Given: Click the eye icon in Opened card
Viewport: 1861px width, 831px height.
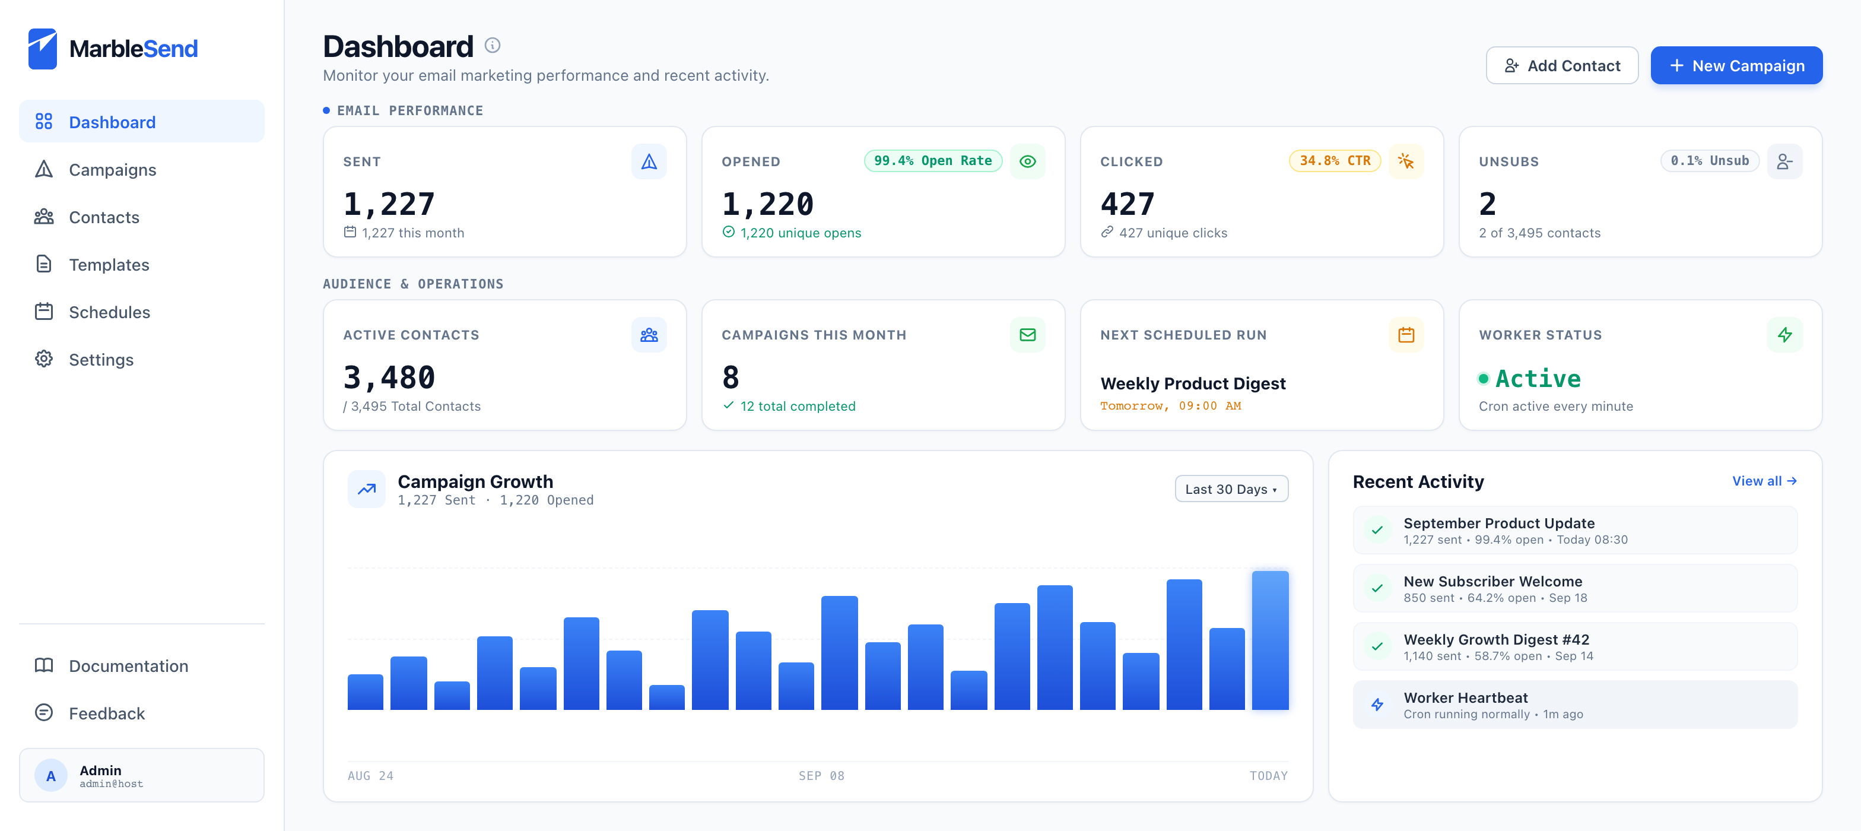Looking at the screenshot, I should tap(1027, 161).
